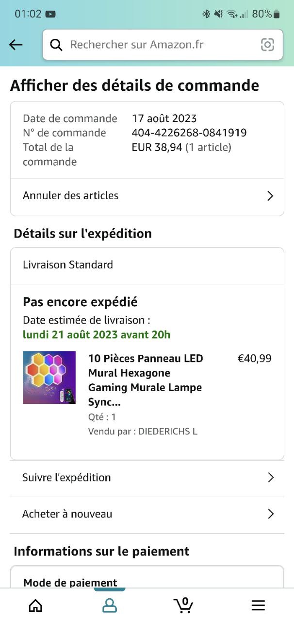Tap the back arrow icon

click(16, 45)
